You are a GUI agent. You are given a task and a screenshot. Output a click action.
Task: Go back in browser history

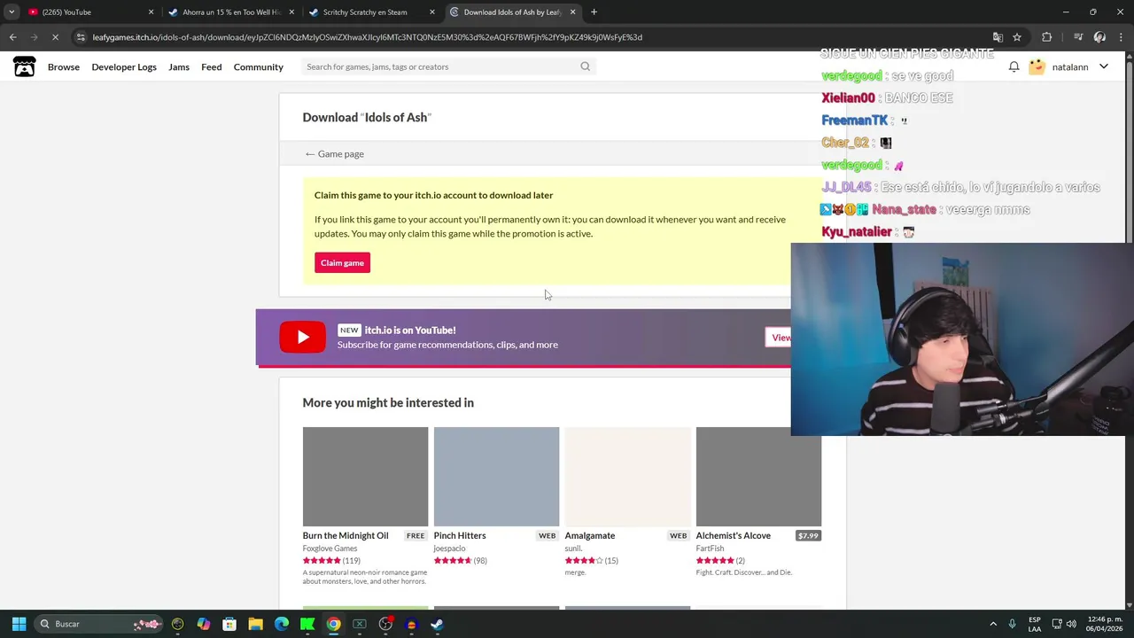12,37
